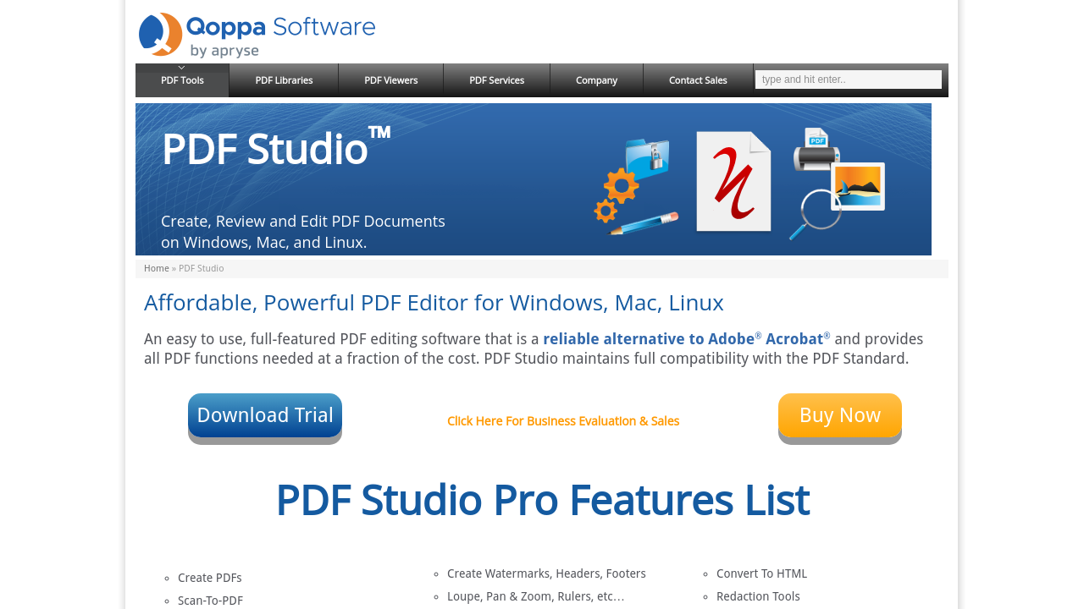Open Business Evaluation & Sales link
Screen dimensions: 1084x609
[563, 421]
